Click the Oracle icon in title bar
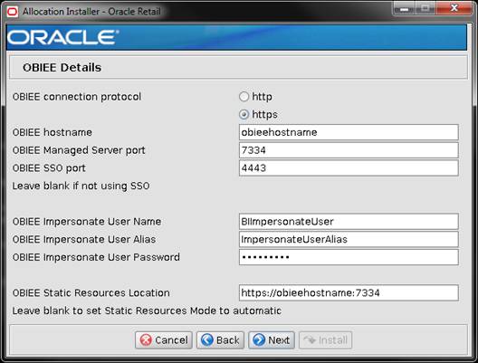Image resolution: width=478 pixels, height=363 pixels. pos(13,12)
